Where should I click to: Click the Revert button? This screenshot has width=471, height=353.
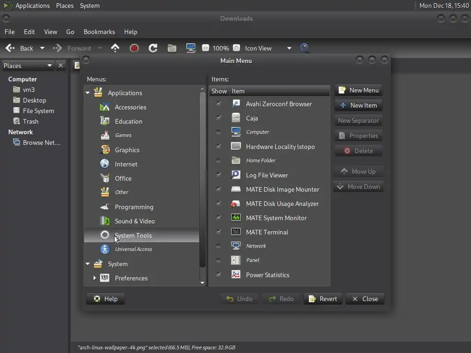pos(323,299)
